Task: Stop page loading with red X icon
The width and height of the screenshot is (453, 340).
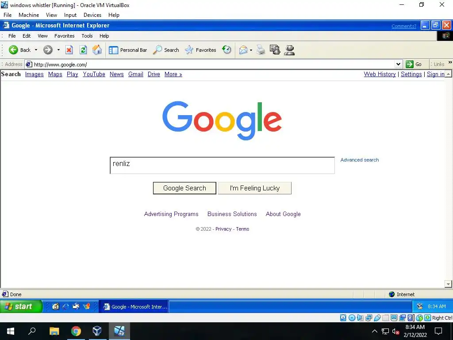Action: point(69,50)
